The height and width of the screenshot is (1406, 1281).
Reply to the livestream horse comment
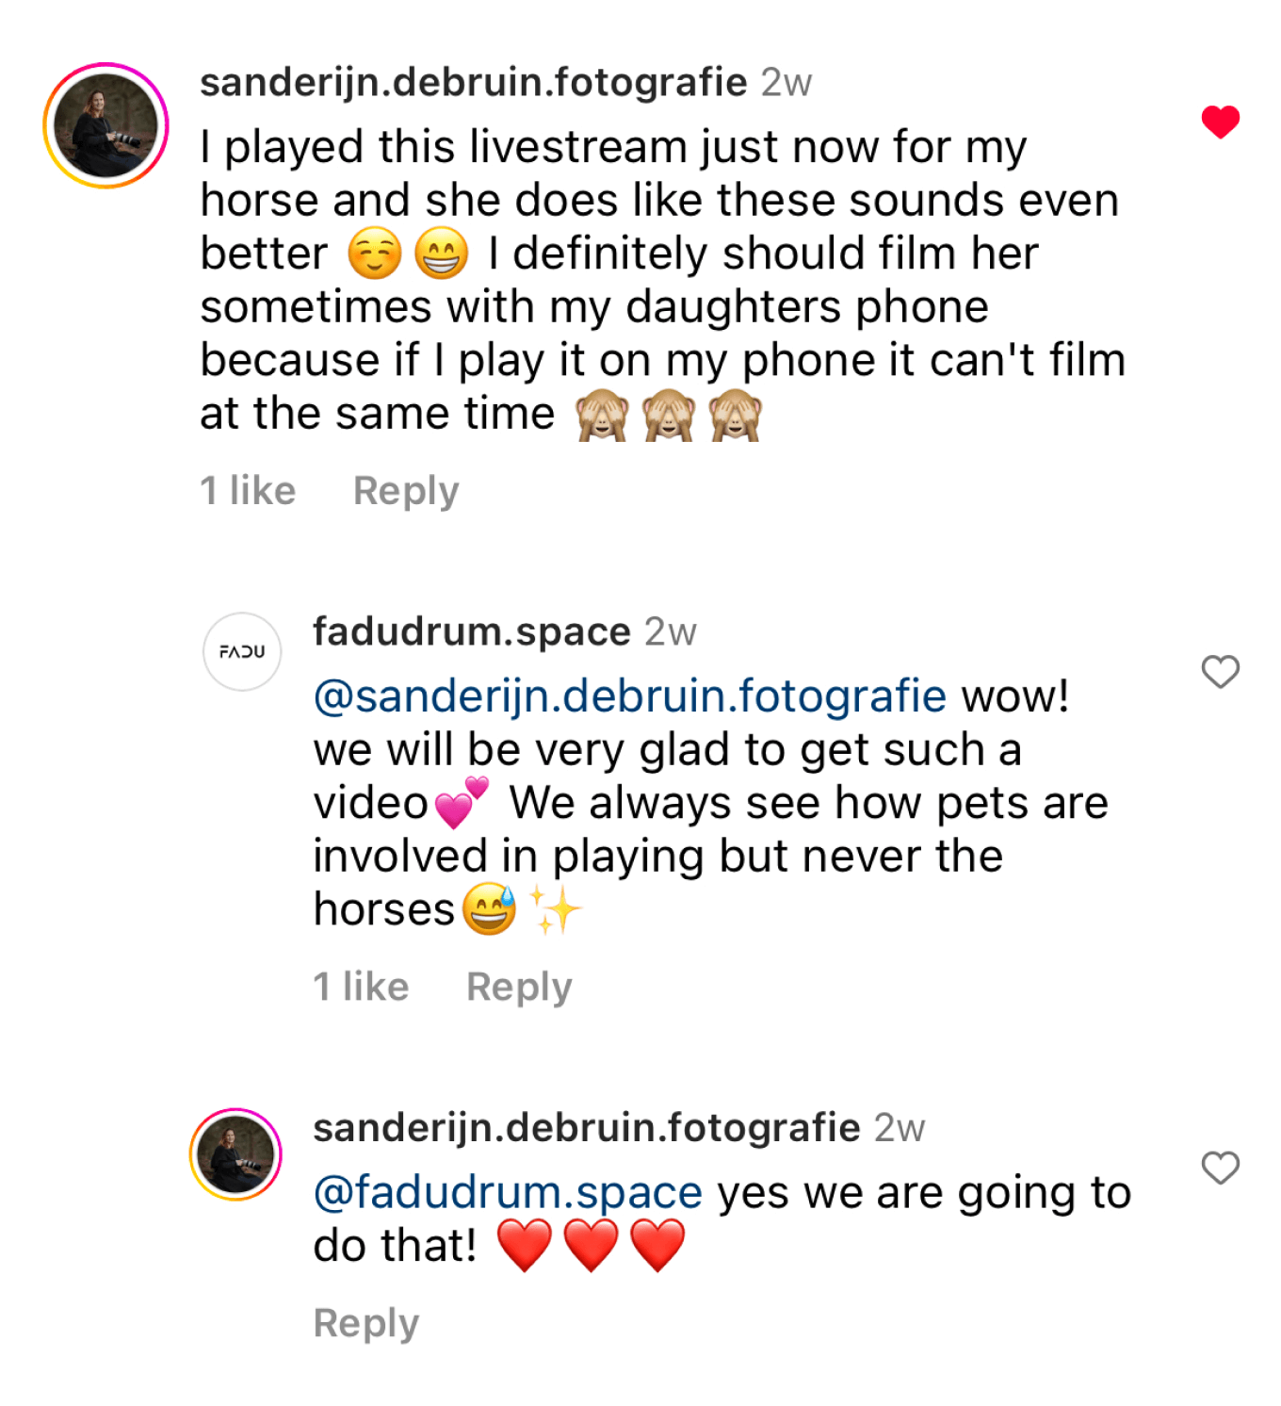(406, 491)
